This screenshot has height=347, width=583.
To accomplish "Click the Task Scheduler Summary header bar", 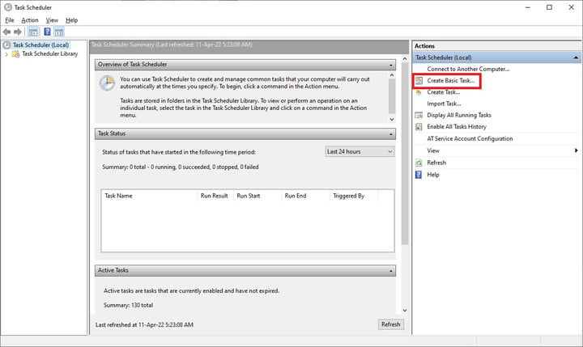I will tap(249, 46).
